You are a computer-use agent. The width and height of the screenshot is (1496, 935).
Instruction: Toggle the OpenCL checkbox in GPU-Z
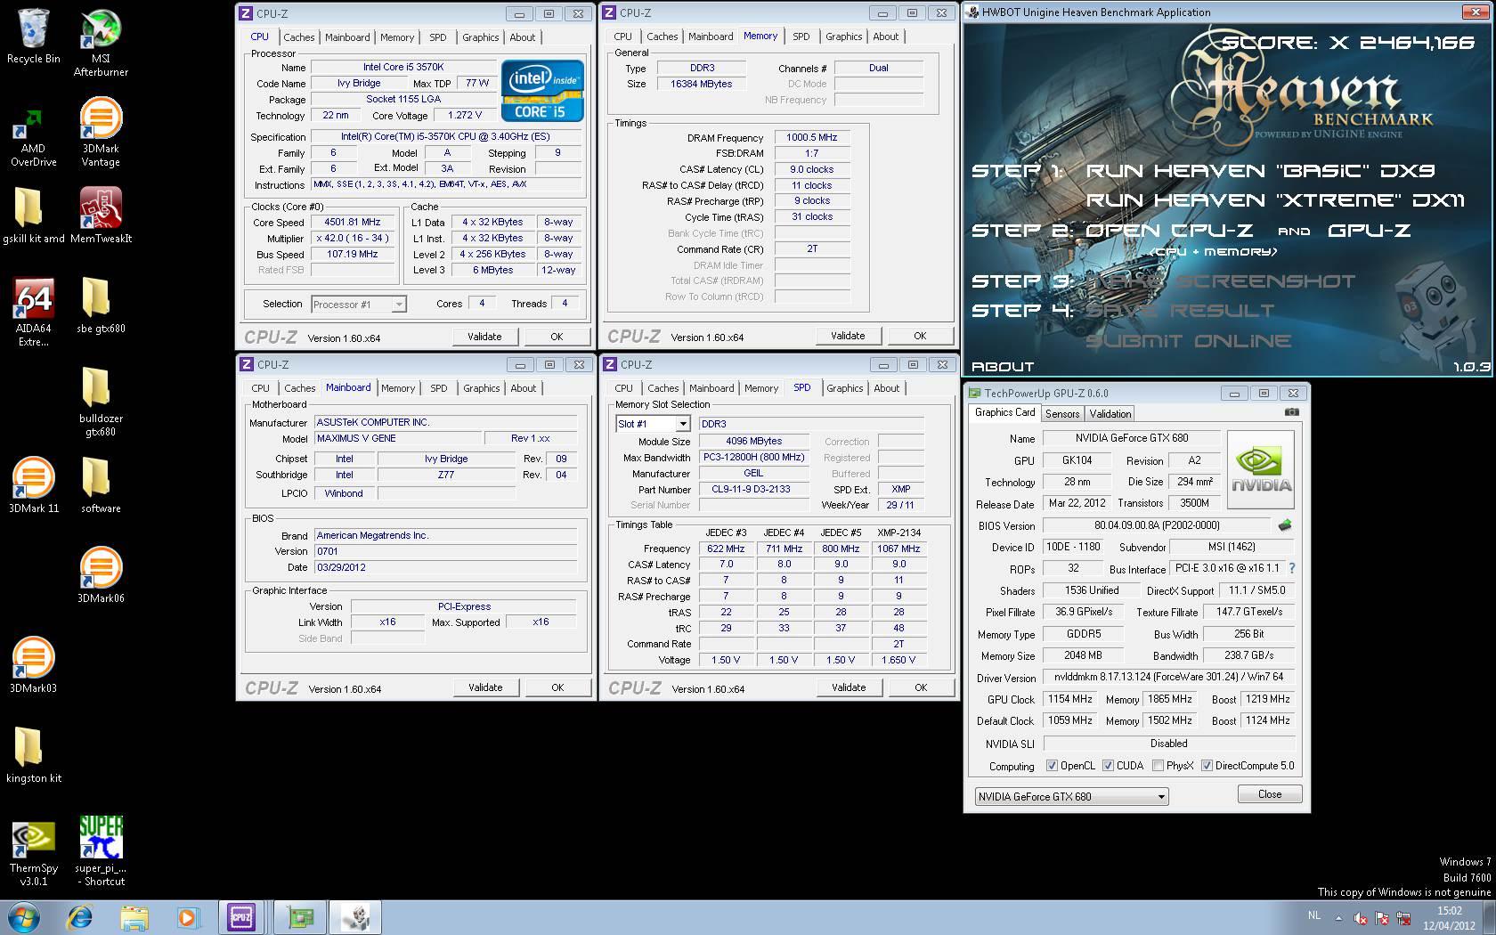pyautogui.click(x=1052, y=766)
